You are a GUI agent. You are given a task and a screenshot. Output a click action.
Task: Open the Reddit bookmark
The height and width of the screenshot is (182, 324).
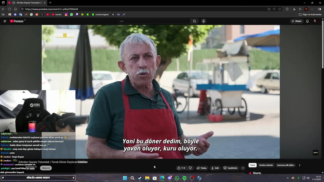point(37,15)
